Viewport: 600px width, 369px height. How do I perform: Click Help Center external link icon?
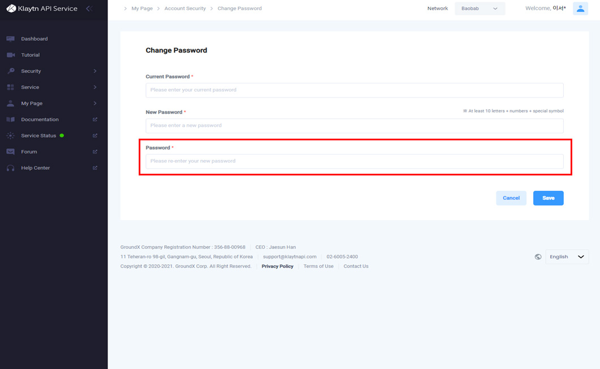pyautogui.click(x=95, y=168)
